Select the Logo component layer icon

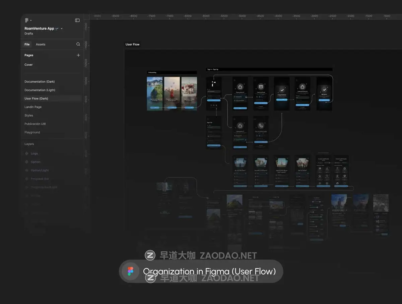point(27,154)
